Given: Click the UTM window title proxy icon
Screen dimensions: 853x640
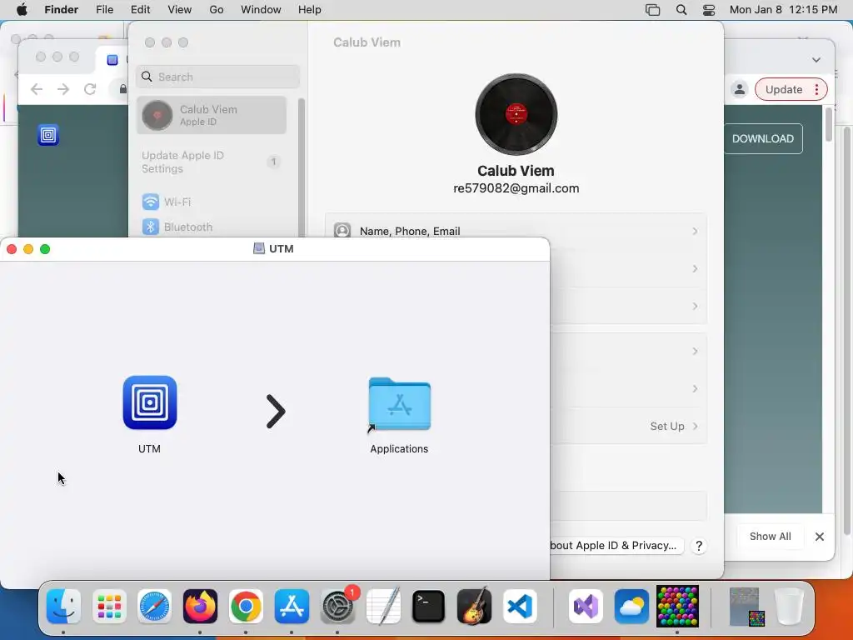Looking at the screenshot, I should coord(259,248).
